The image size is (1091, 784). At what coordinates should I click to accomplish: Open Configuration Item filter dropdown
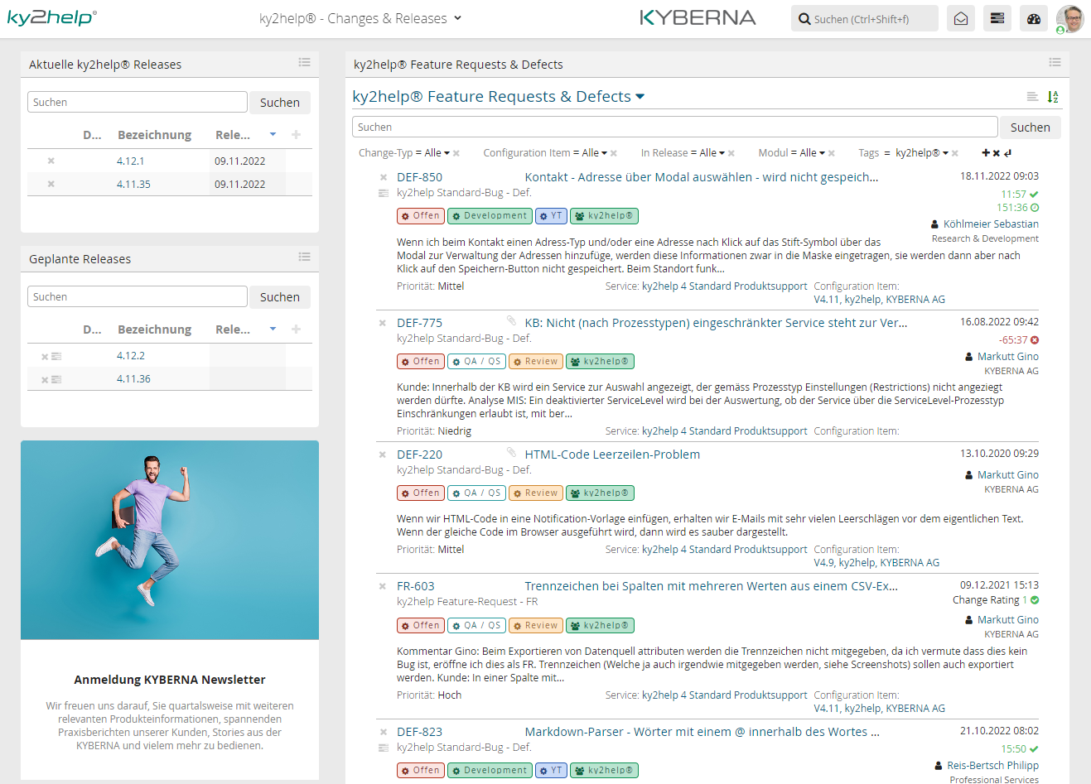(x=604, y=153)
